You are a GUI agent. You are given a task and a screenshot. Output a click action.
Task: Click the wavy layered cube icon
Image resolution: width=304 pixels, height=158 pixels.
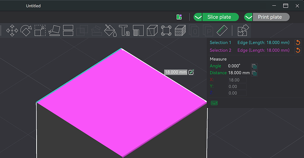(x=180, y=31)
